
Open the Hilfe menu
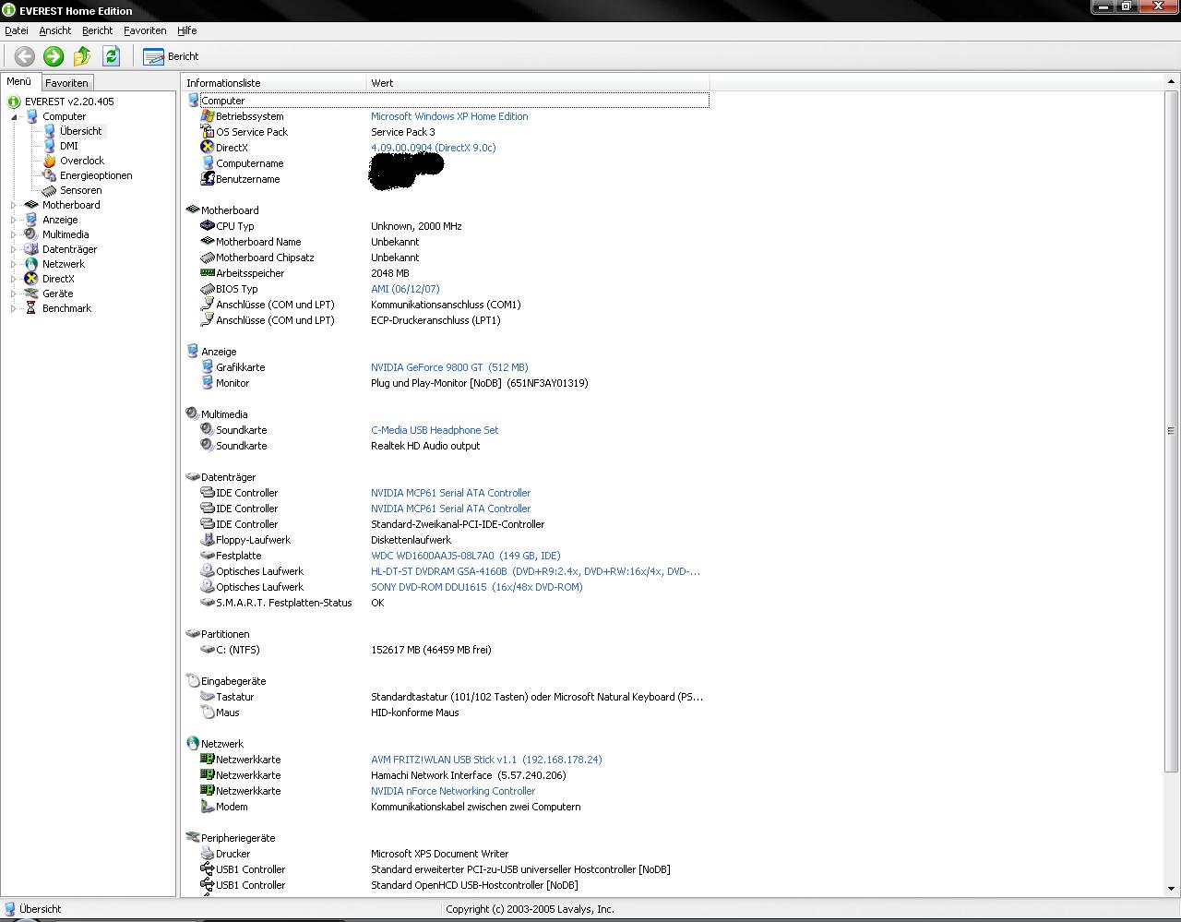coord(187,30)
